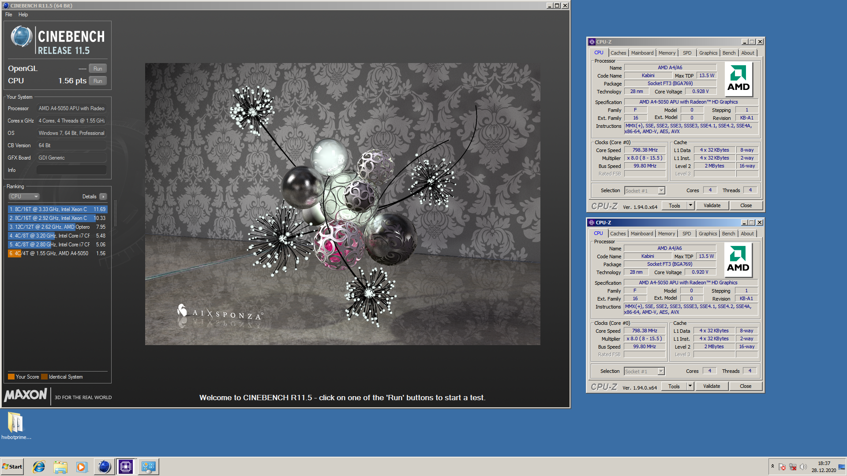Open SPD tab in upper CPU-Z window
The image size is (847, 476).
pyautogui.click(x=687, y=53)
